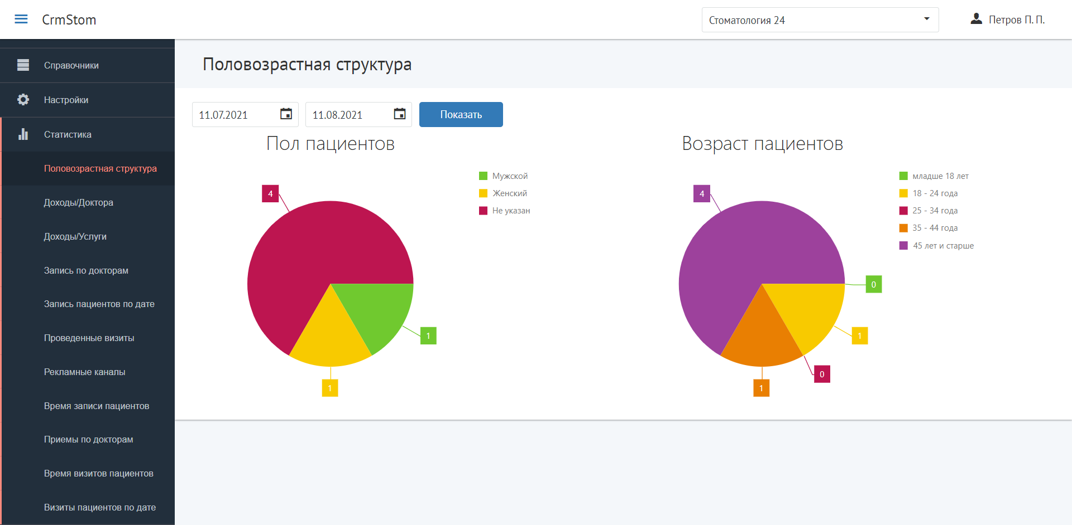1072x525 pixels.
Task: Open calendar picker for end date
Action: click(400, 114)
